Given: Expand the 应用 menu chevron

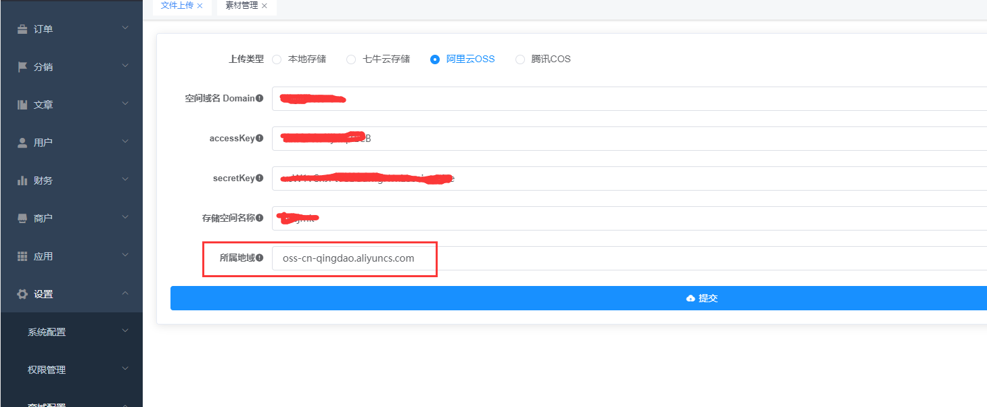Looking at the screenshot, I should (x=125, y=256).
